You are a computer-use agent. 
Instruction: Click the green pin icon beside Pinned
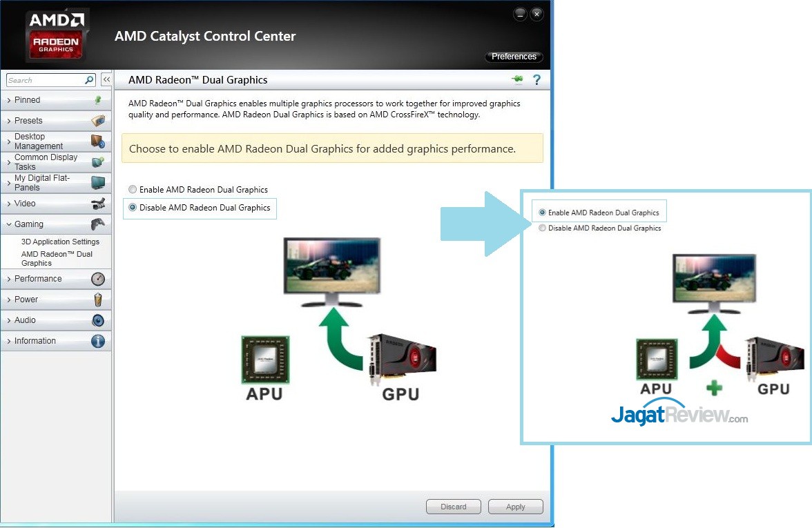click(x=98, y=100)
